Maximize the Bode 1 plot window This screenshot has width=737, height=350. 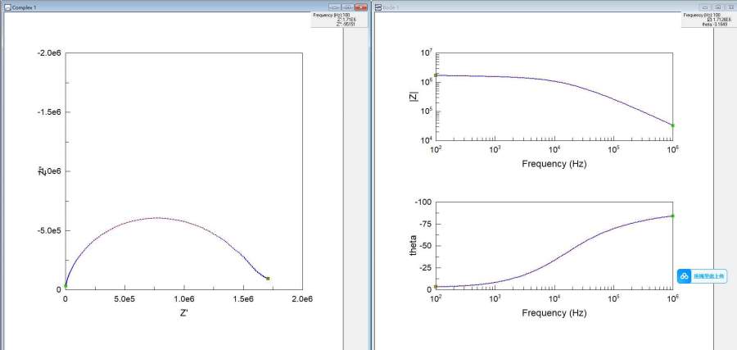tap(717, 7)
